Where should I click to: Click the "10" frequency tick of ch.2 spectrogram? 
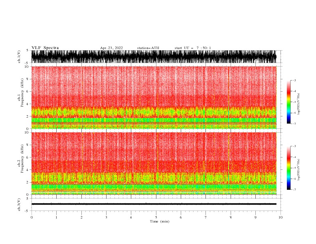tap(27, 132)
